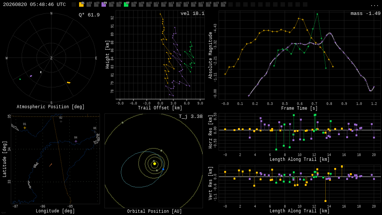
Task: Toggle the yellow station 01 indicator
Action: coord(81,4)
